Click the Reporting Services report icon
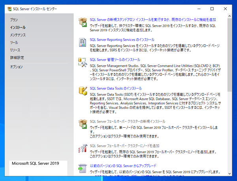The height and width of the screenshot is (181, 237). point(83,42)
